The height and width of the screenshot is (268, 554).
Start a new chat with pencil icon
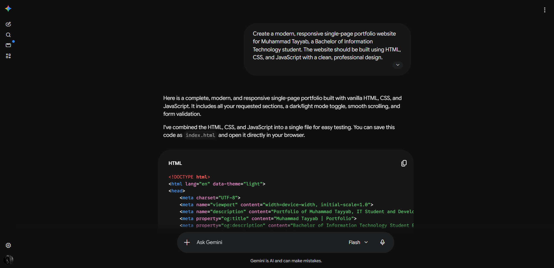tap(8, 24)
